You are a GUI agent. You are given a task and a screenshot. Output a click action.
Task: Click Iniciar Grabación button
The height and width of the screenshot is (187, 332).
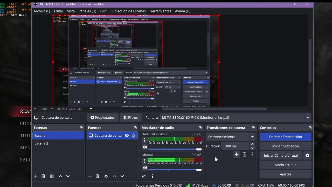285,146
